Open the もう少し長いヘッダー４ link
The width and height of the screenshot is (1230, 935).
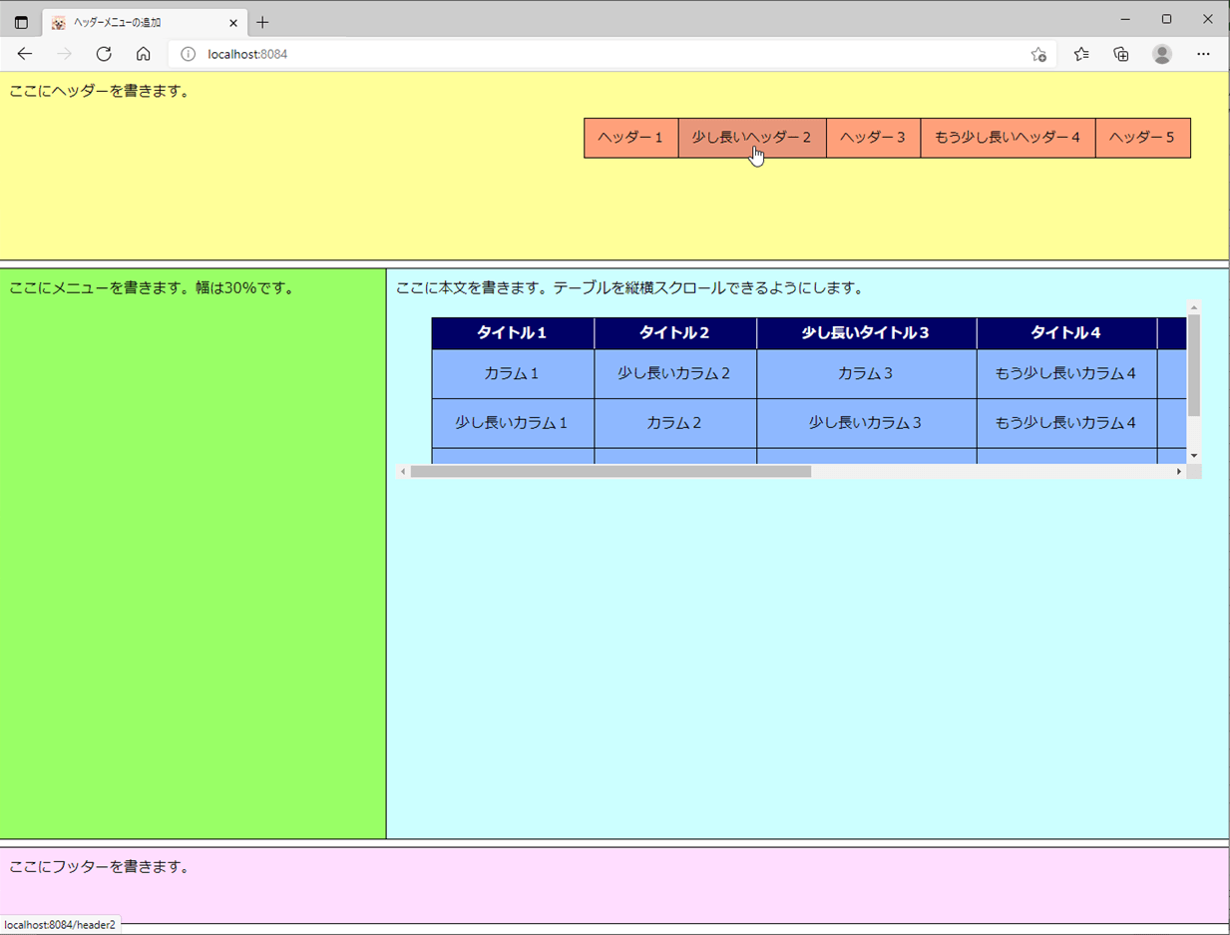pos(1008,138)
